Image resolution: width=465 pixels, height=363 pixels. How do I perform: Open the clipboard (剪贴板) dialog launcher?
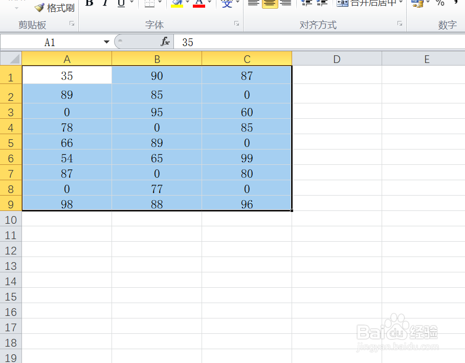72,24
